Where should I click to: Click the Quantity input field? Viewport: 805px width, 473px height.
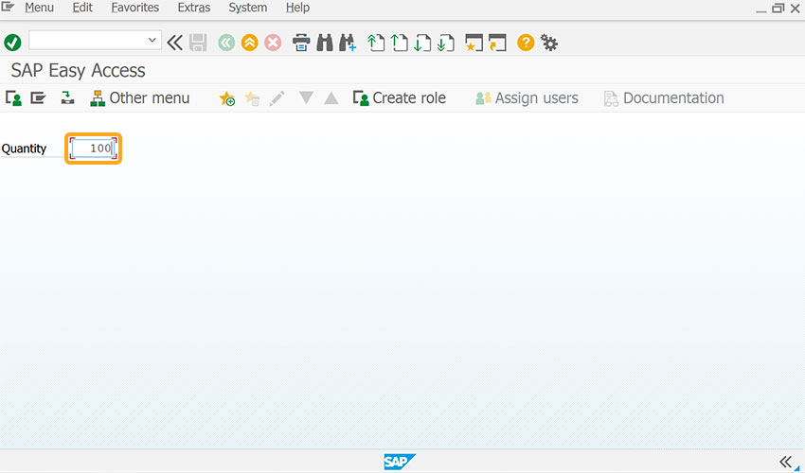click(93, 149)
